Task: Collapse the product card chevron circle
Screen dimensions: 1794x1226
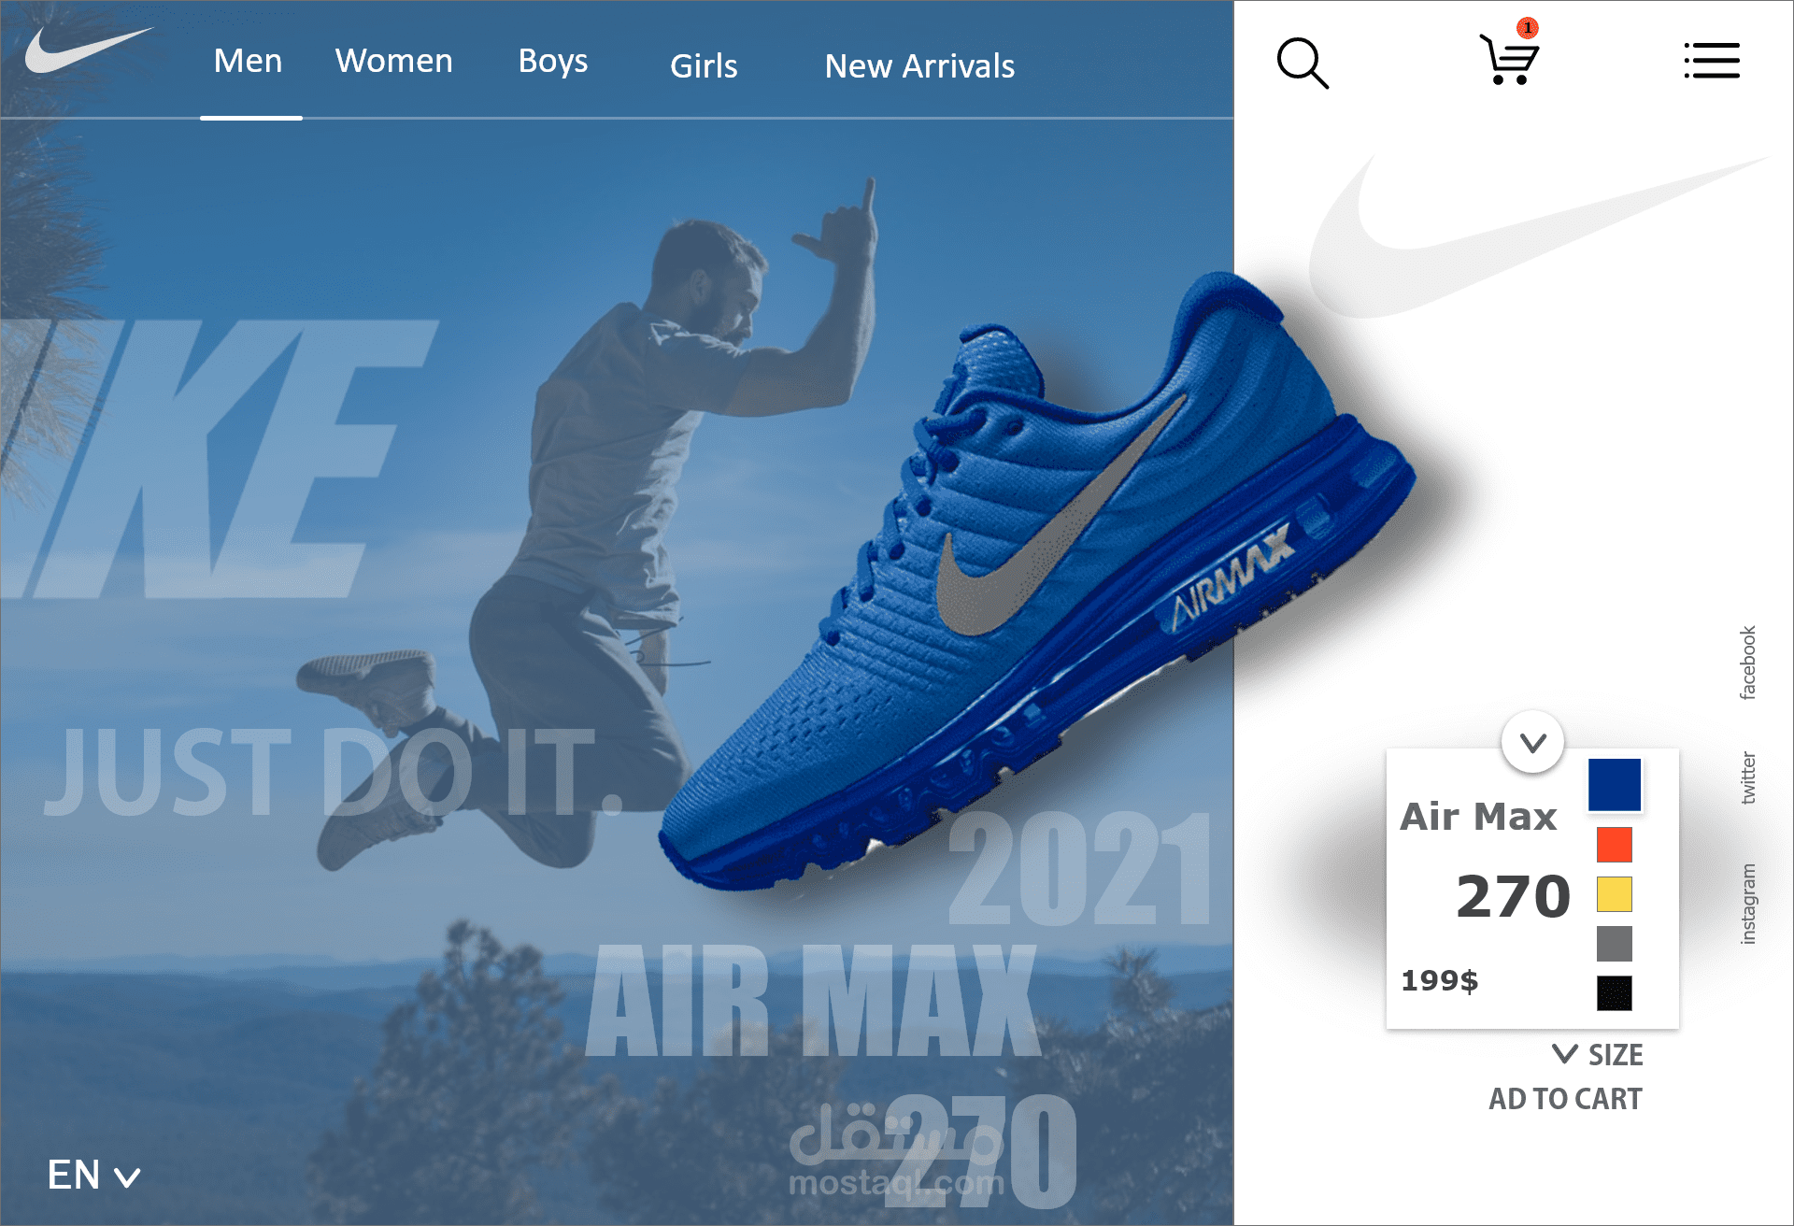Action: [x=1533, y=742]
